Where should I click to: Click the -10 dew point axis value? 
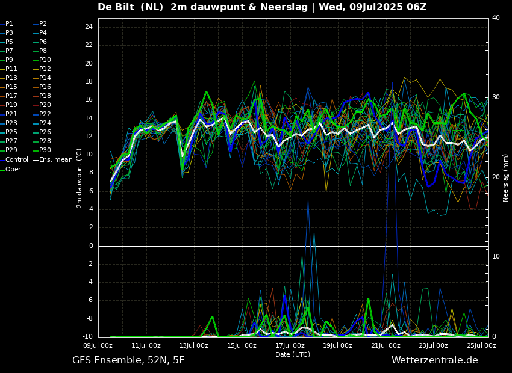point(87,337)
